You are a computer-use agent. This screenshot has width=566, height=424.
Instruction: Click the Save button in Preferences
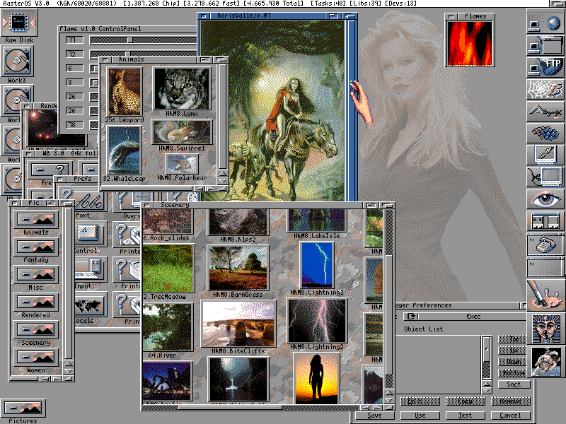click(x=374, y=416)
